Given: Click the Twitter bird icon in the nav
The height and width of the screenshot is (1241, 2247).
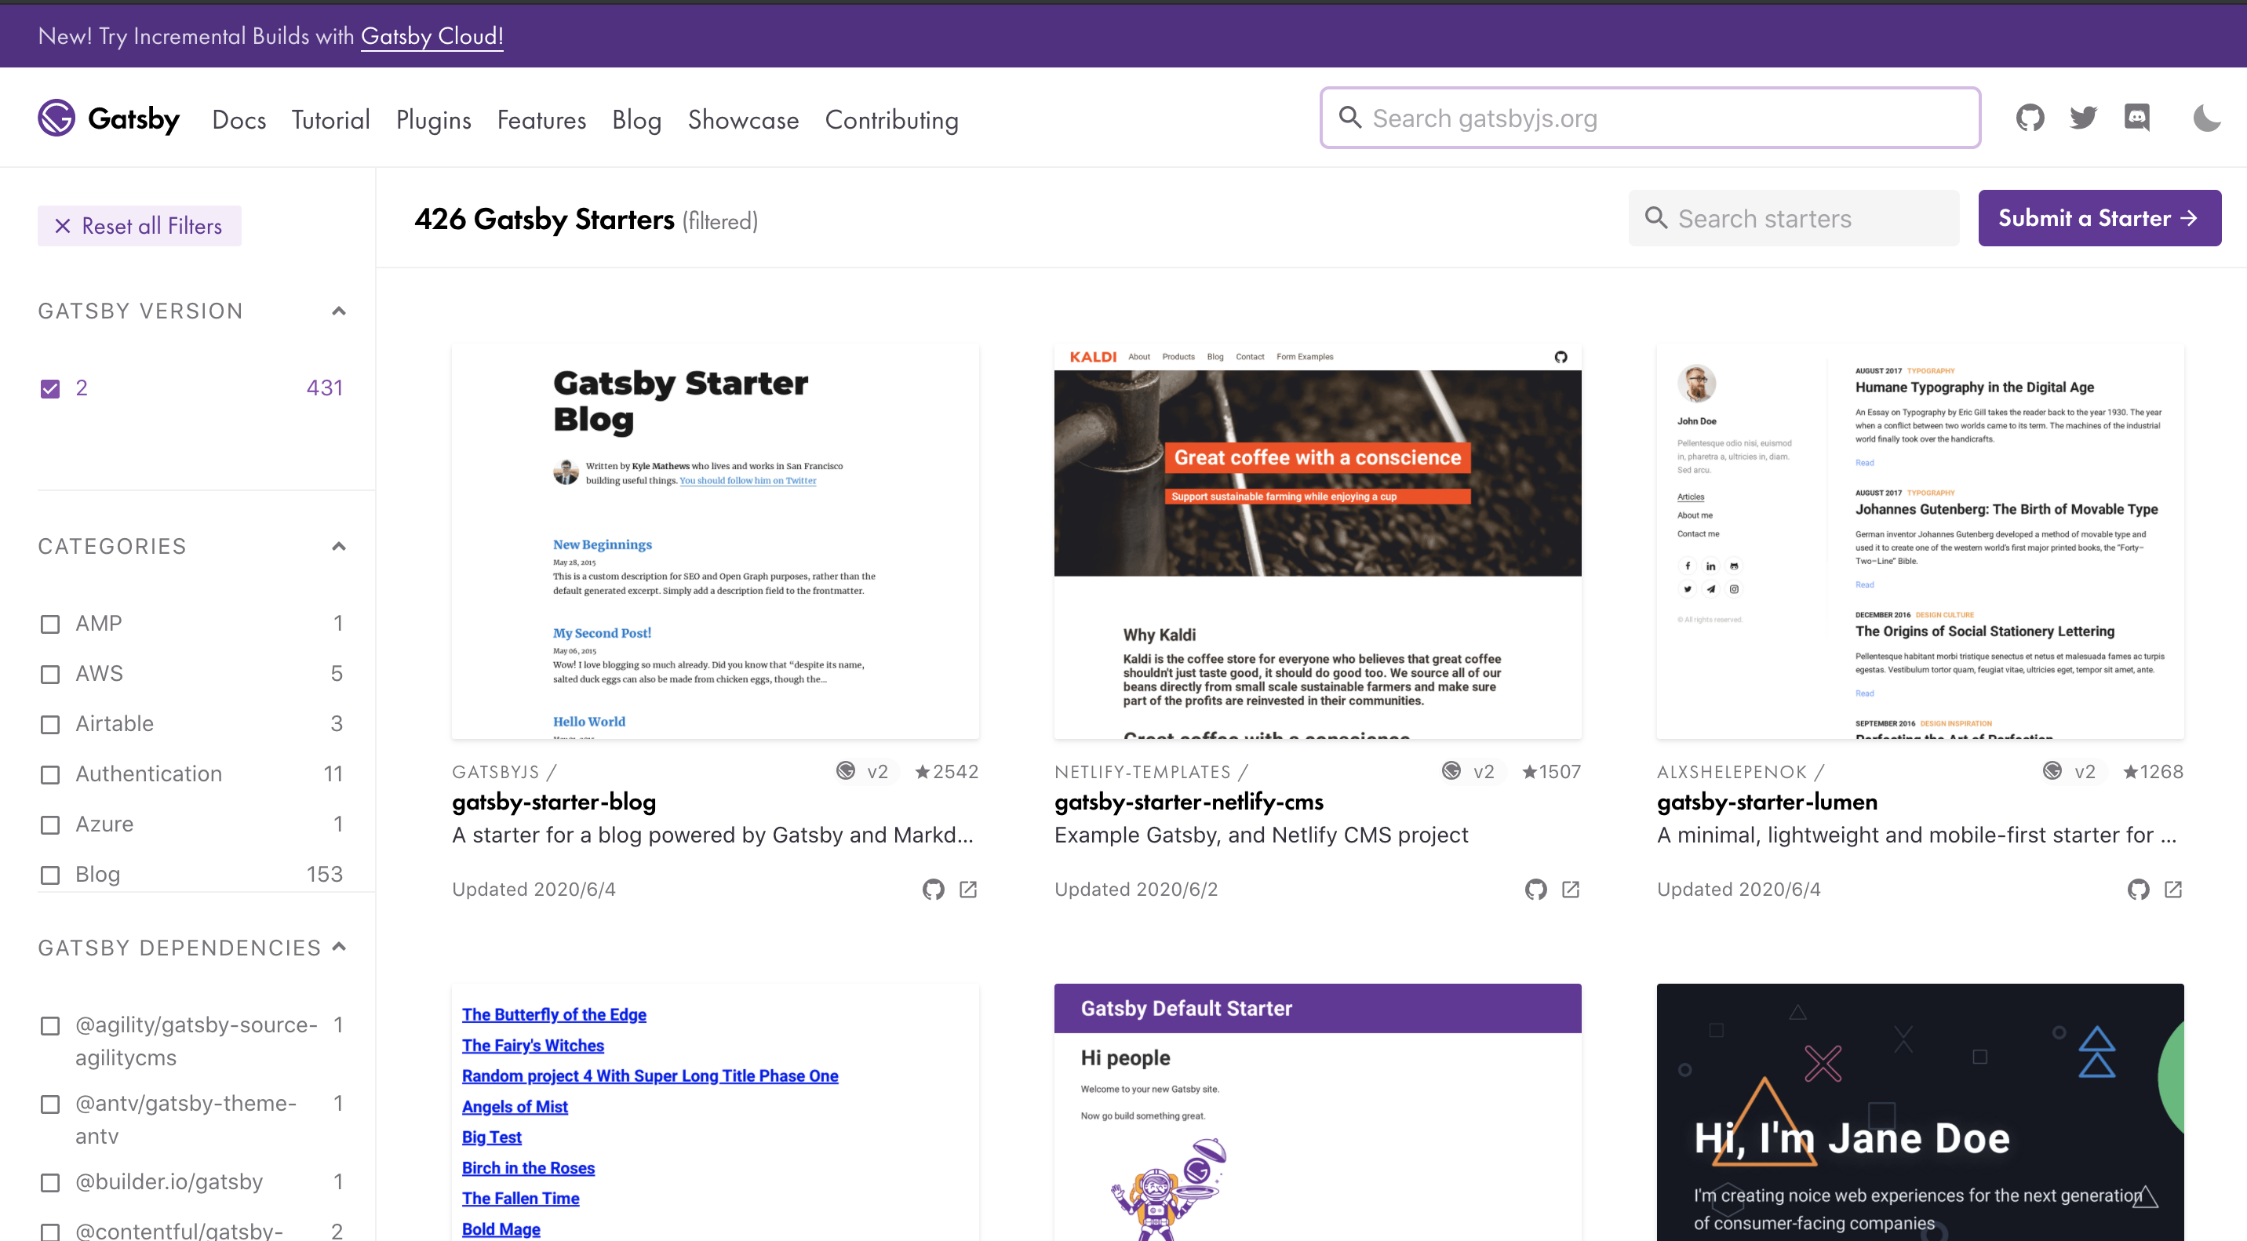Looking at the screenshot, I should [2084, 118].
